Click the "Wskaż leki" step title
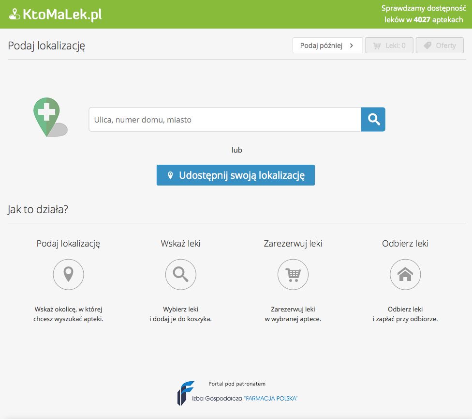This screenshot has height=420, width=472. [180, 243]
